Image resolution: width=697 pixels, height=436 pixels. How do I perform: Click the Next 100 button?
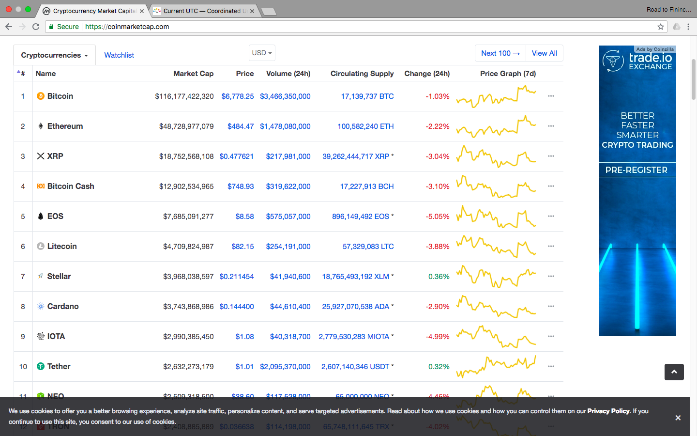500,53
